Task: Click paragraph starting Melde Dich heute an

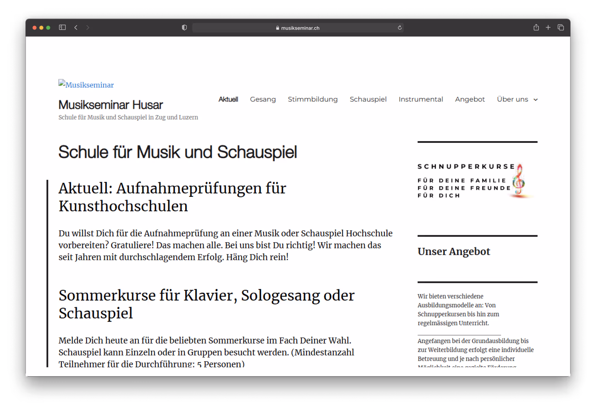Action: click(x=206, y=352)
